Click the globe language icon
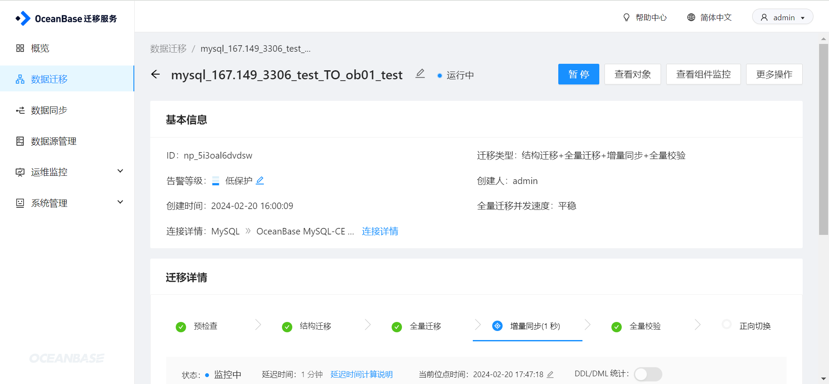Image resolution: width=829 pixels, height=384 pixels. click(691, 17)
